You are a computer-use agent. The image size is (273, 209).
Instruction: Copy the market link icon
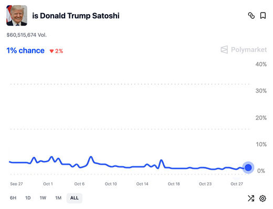(251, 16)
